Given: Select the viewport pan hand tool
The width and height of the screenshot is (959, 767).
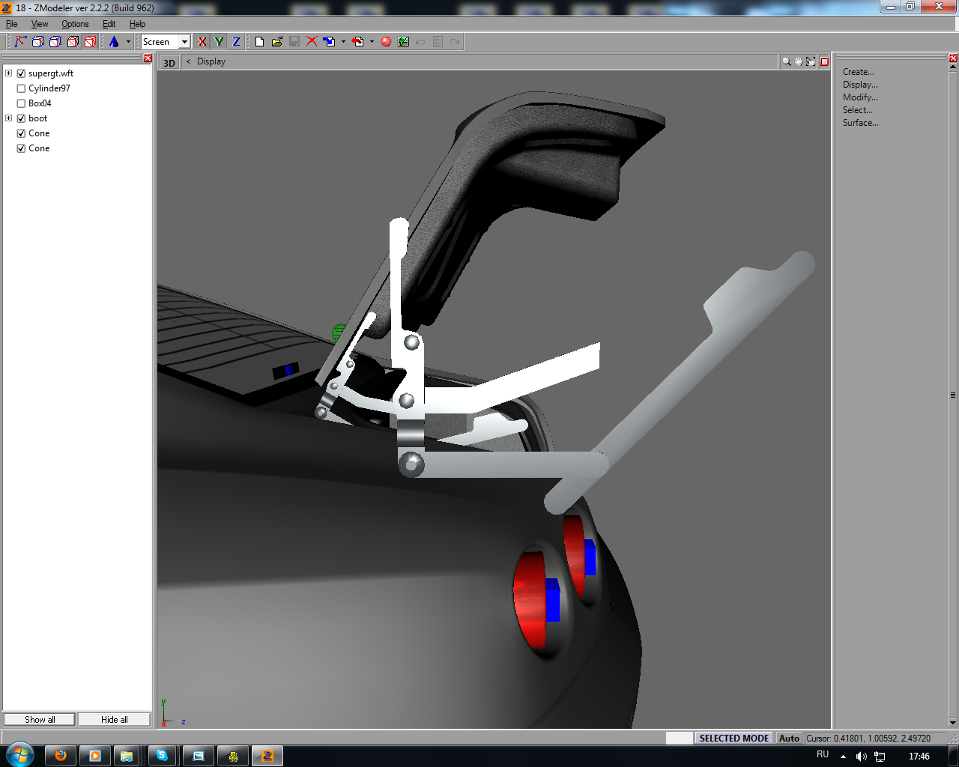Looking at the screenshot, I should pyautogui.click(x=799, y=62).
